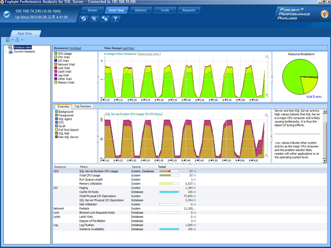
Task: Select the Instance Availability metric row
Action: [x=190, y=229]
